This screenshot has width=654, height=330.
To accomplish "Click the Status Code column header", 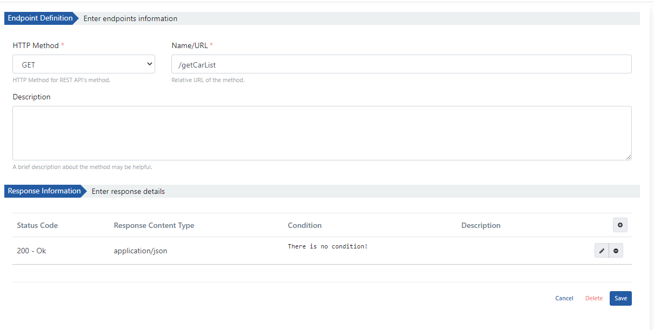I will pos(37,225).
